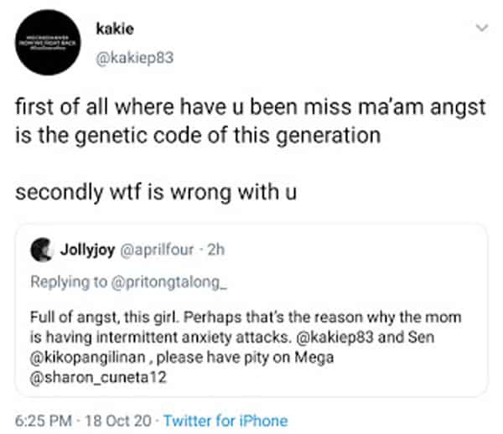Open the @kikopangilinan mention

click(88, 358)
